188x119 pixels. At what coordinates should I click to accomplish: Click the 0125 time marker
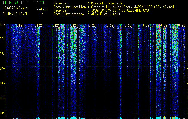tap(92, 26)
